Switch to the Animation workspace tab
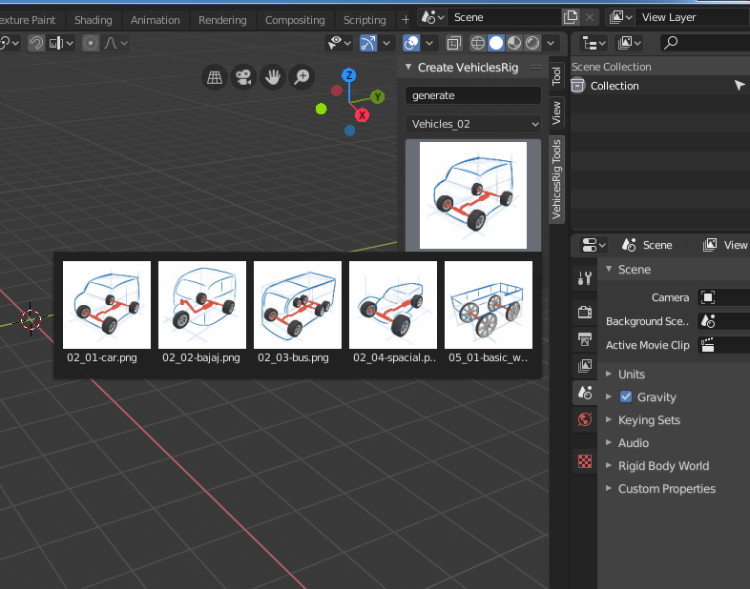The height and width of the screenshot is (589, 750). point(155,20)
